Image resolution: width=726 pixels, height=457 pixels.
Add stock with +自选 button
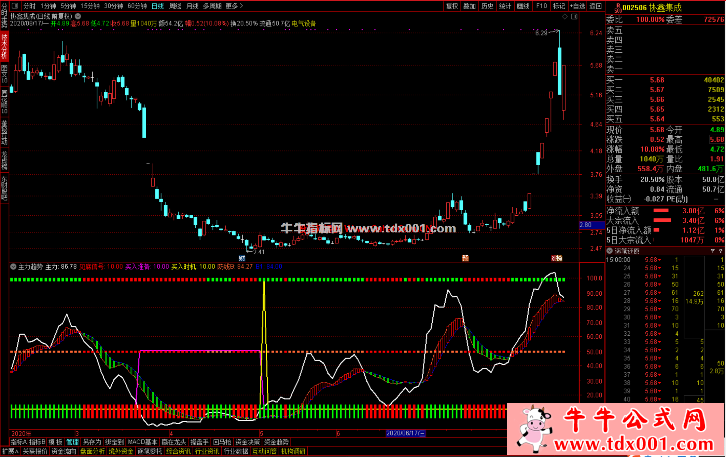point(577,6)
